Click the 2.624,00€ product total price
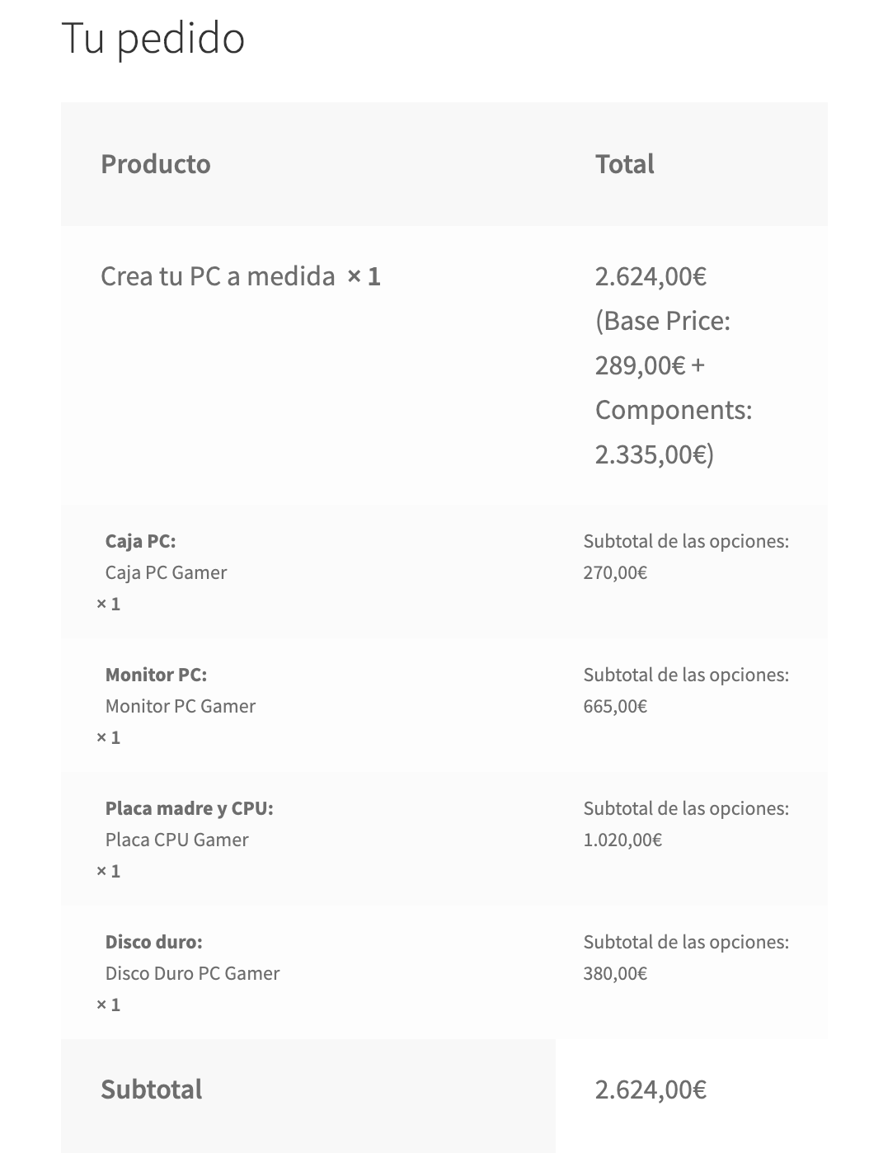The image size is (869, 1153). click(651, 276)
